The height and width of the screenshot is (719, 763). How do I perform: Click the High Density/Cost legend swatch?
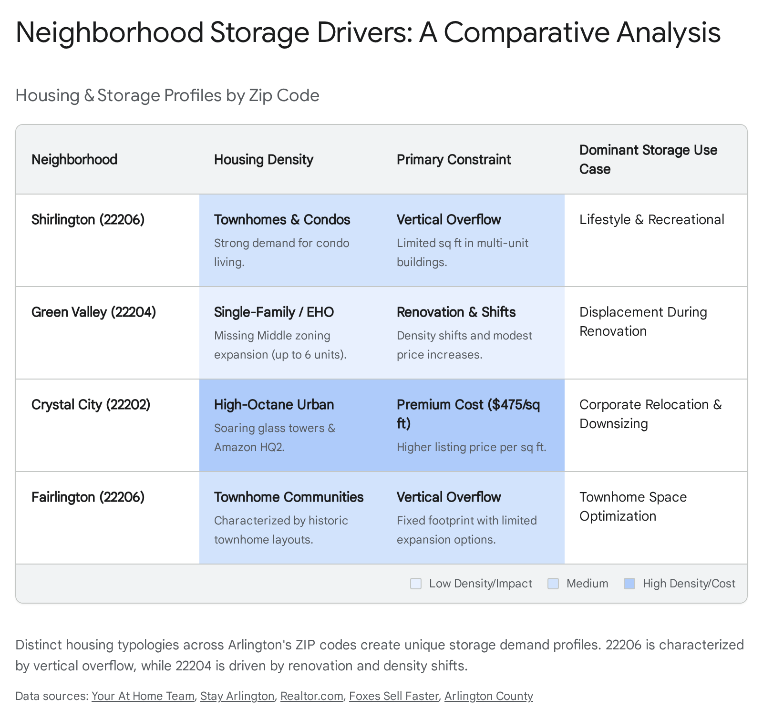coord(629,584)
